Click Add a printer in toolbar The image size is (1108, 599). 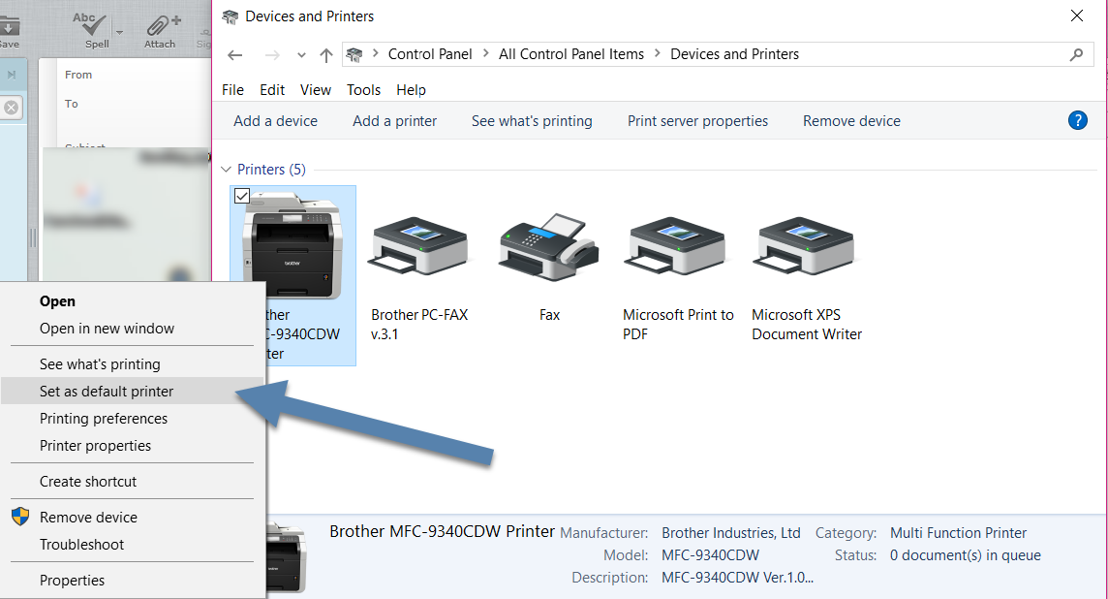point(394,121)
